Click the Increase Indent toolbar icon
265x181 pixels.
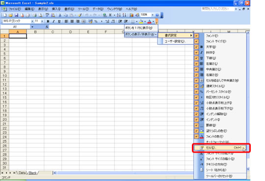click(x=126, y=22)
